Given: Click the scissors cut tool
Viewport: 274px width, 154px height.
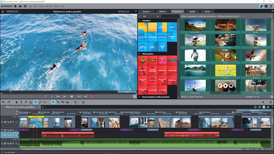Looking at the screenshot, I should [75, 102].
